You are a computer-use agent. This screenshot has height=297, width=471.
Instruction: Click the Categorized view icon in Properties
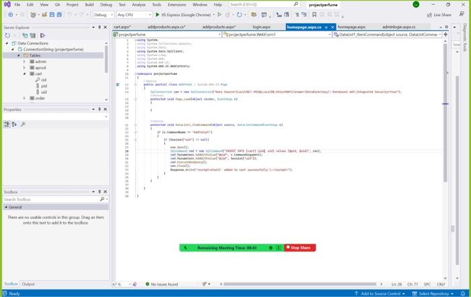tap(7, 124)
